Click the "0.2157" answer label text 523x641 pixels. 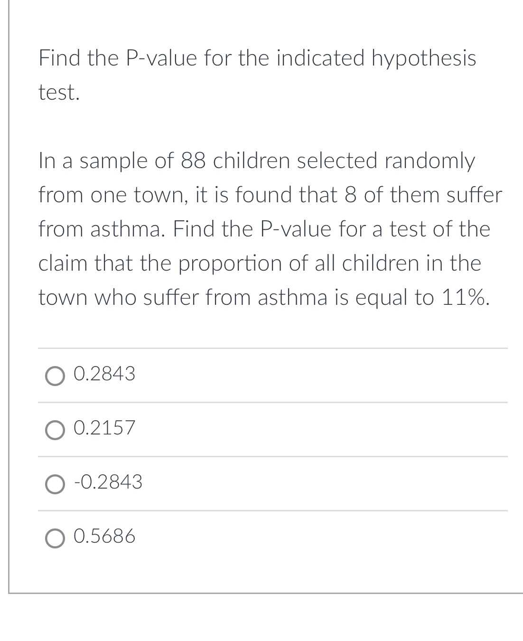pos(104,428)
